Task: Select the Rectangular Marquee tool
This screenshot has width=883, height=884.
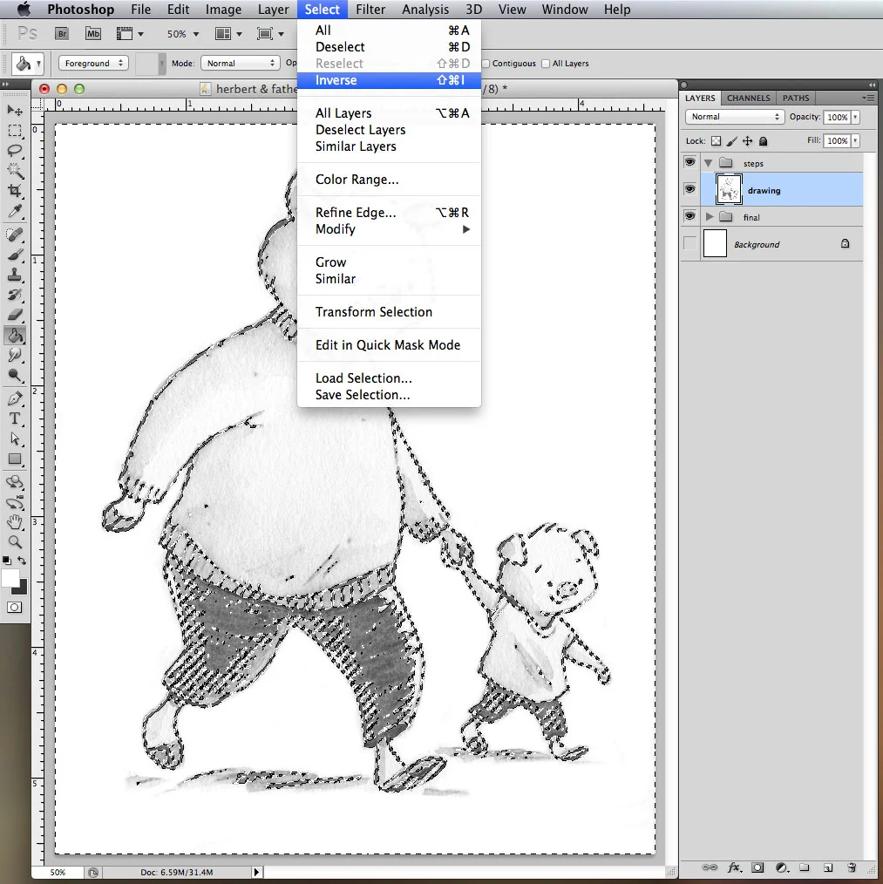Action: (15, 131)
